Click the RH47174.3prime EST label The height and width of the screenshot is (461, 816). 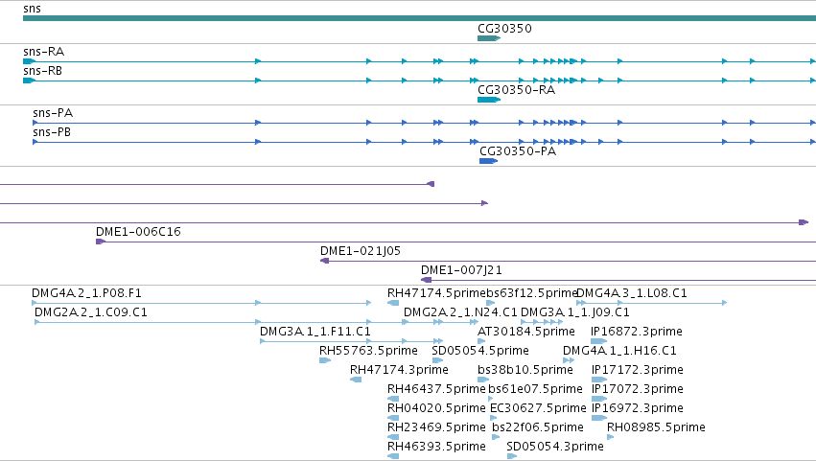399,370
